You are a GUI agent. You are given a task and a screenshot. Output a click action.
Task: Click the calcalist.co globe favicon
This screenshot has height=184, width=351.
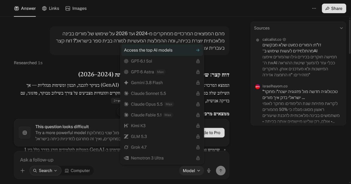point(257,40)
